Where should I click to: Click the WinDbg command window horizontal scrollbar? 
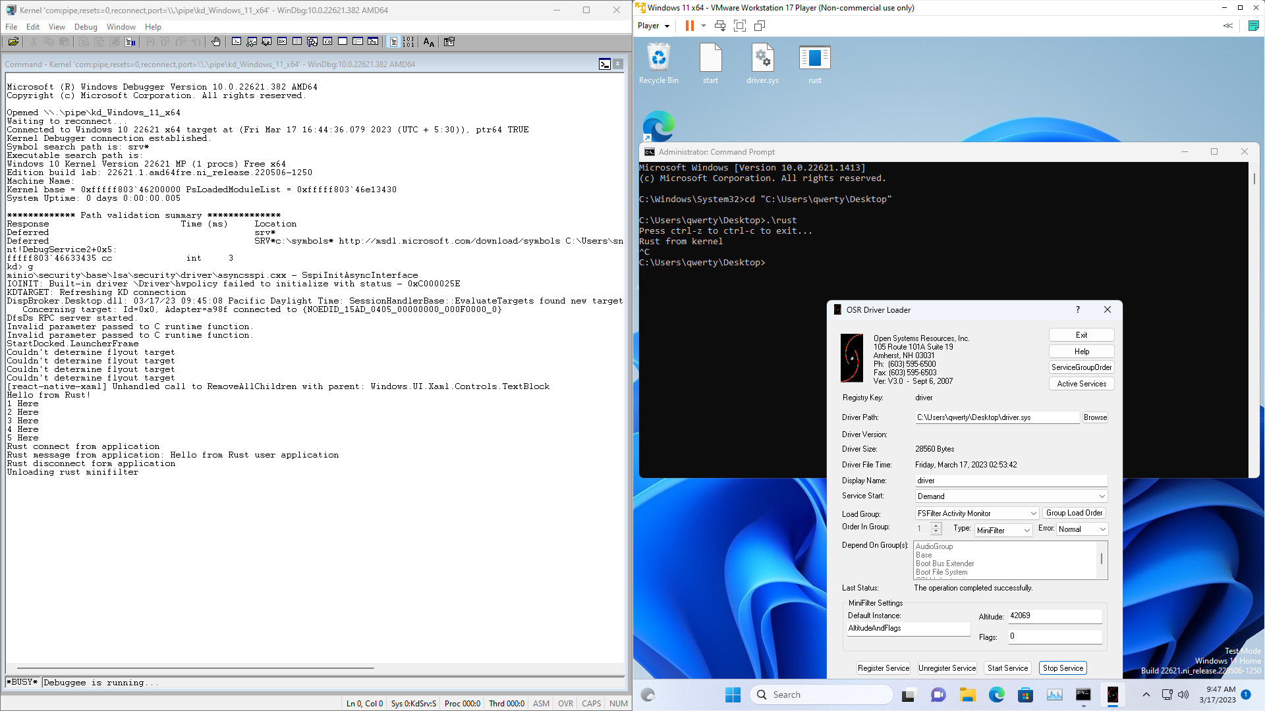(x=195, y=668)
